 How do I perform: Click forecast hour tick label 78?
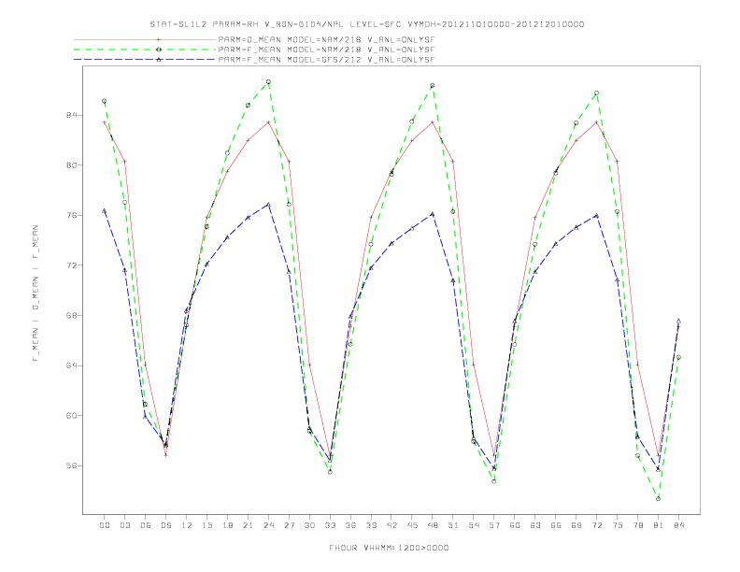click(x=637, y=525)
